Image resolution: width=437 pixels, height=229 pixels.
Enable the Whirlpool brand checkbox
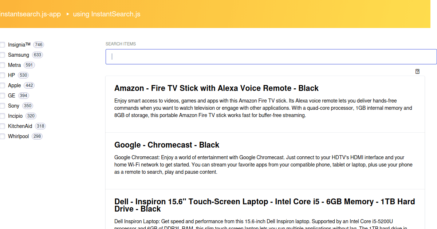(x=2, y=136)
